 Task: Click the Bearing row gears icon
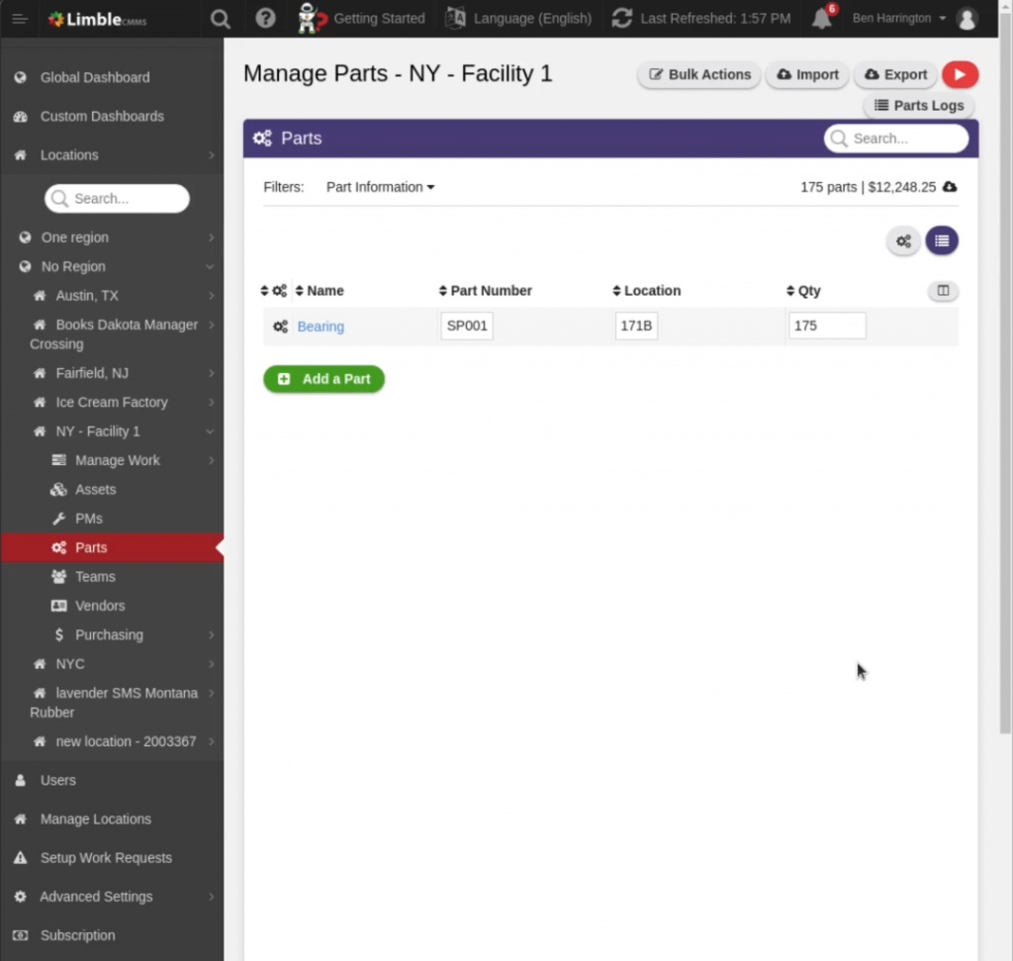(x=280, y=327)
